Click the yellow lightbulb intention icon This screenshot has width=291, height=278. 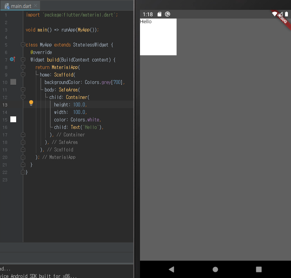31,103
